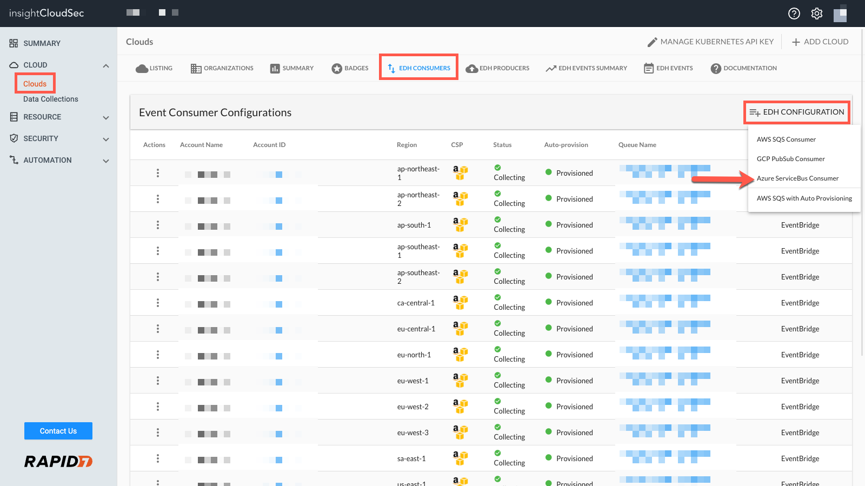This screenshot has height=486, width=865.
Task: Choose AWS SQS with Auto Provisioning
Action: (x=804, y=198)
